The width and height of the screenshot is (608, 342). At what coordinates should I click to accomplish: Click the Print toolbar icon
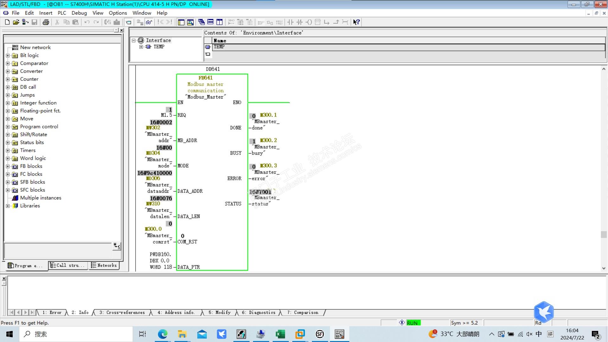coord(46,22)
